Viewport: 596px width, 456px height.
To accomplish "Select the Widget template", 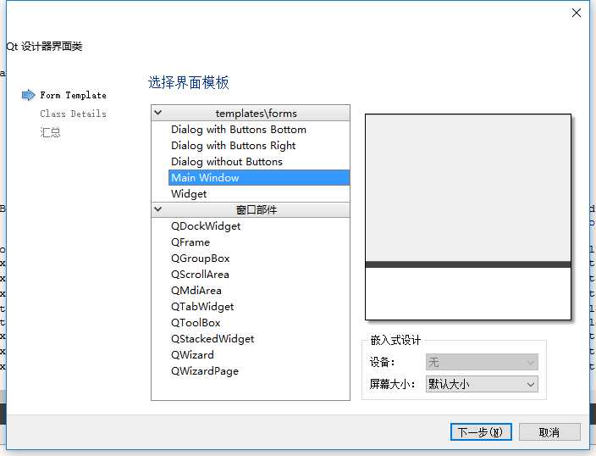I will [189, 194].
